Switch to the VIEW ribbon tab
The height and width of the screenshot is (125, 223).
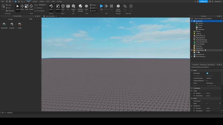pyautogui.click(x=53, y=1)
